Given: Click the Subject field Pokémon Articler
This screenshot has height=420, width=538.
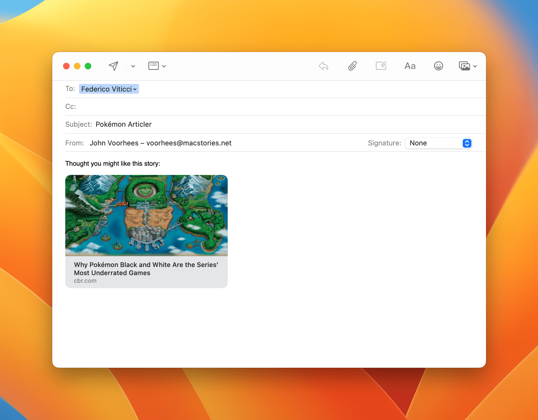Looking at the screenshot, I should [123, 124].
